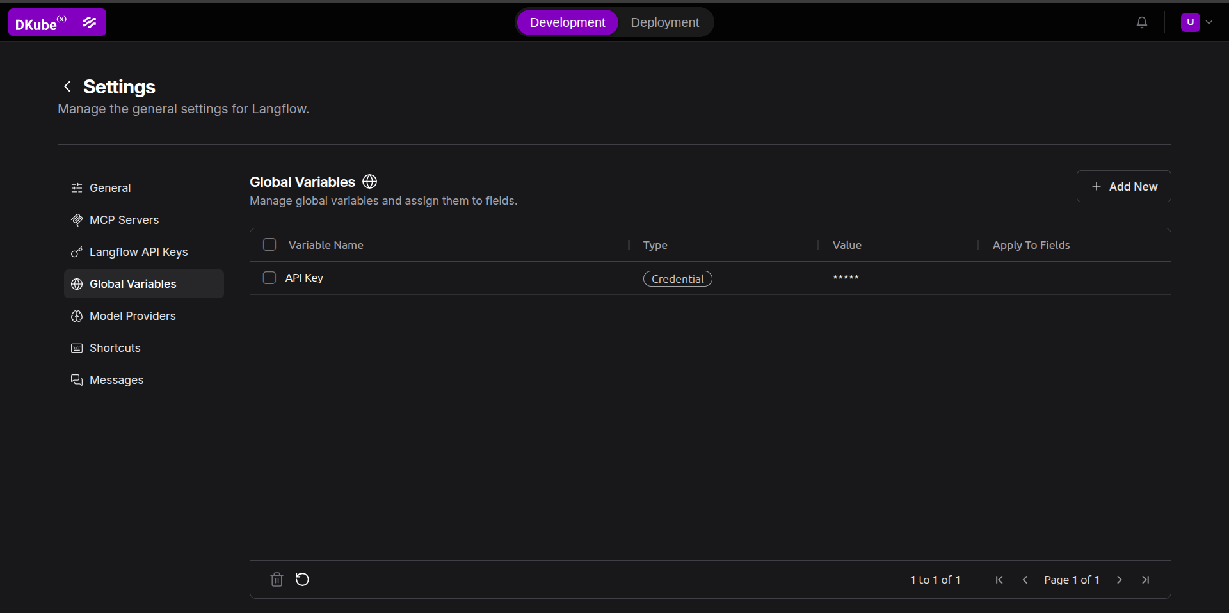1229x613 pixels.
Task: Switch to the Deployment tab
Action: (664, 22)
